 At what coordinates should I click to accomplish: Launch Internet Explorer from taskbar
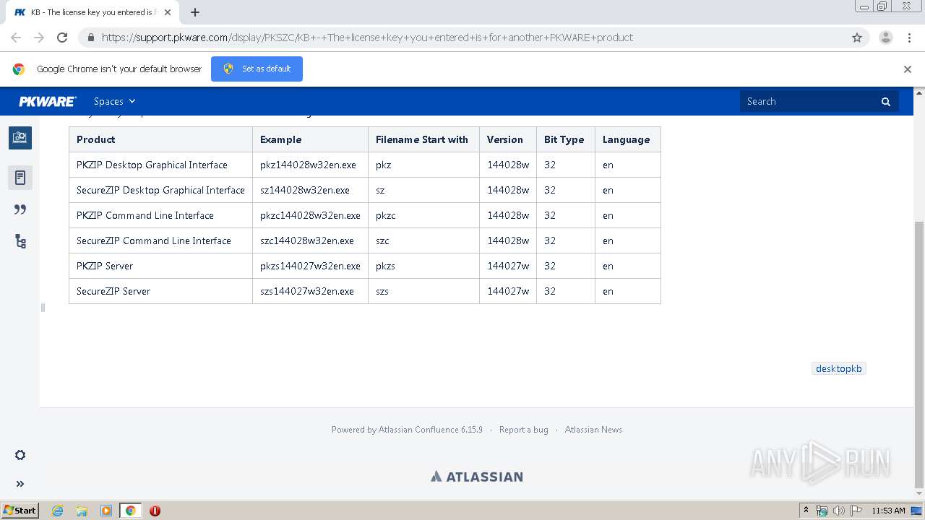click(x=58, y=511)
